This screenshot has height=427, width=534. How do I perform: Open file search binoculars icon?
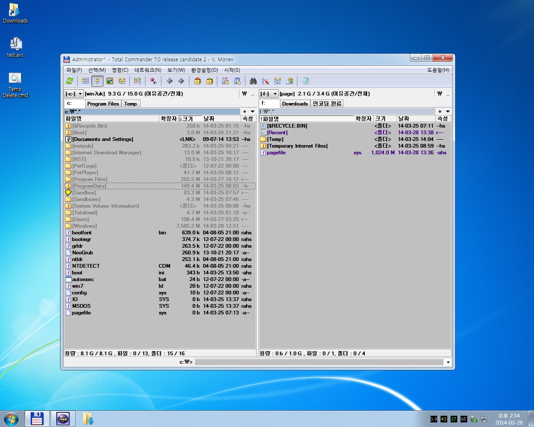(253, 81)
